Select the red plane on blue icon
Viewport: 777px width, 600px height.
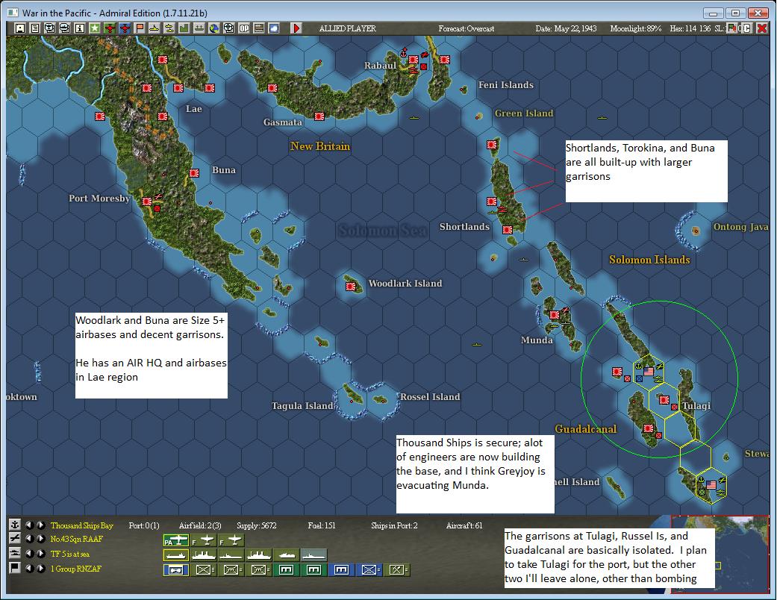coord(125,28)
